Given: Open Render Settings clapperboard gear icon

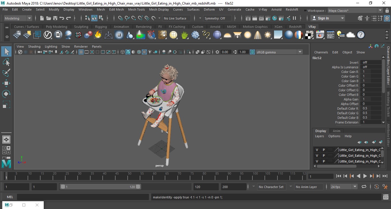Looking at the screenshot, I should click(268, 18).
